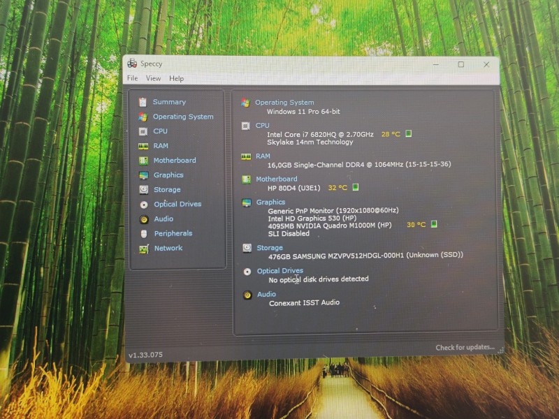
Task: Click Operating System heading link in summary
Action: click(x=284, y=103)
